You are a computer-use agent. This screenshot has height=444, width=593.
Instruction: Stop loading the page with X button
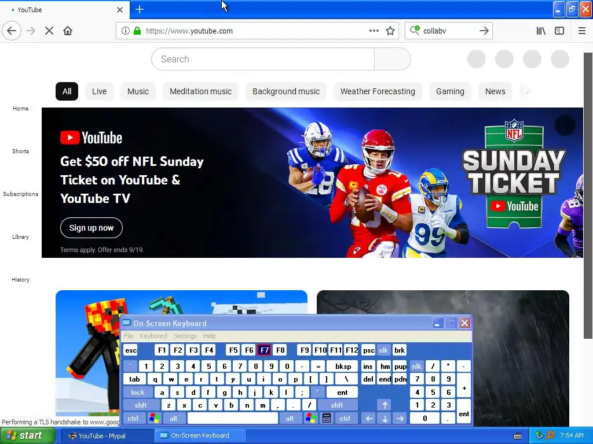pyautogui.click(x=49, y=31)
